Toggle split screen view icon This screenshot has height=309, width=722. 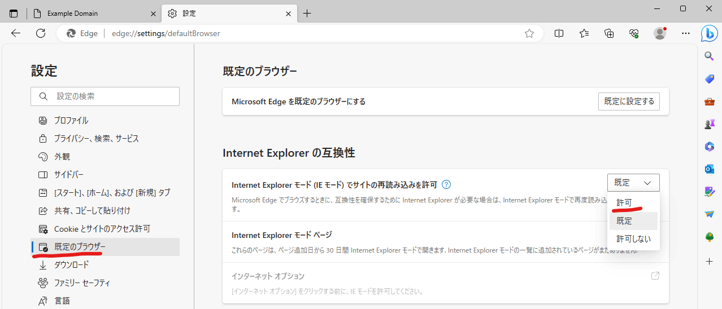click(x=559, y=33)
